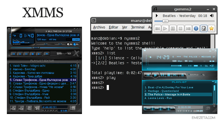Open the Ver menu in terminal
220x123 pixels.
click(125, 27)
